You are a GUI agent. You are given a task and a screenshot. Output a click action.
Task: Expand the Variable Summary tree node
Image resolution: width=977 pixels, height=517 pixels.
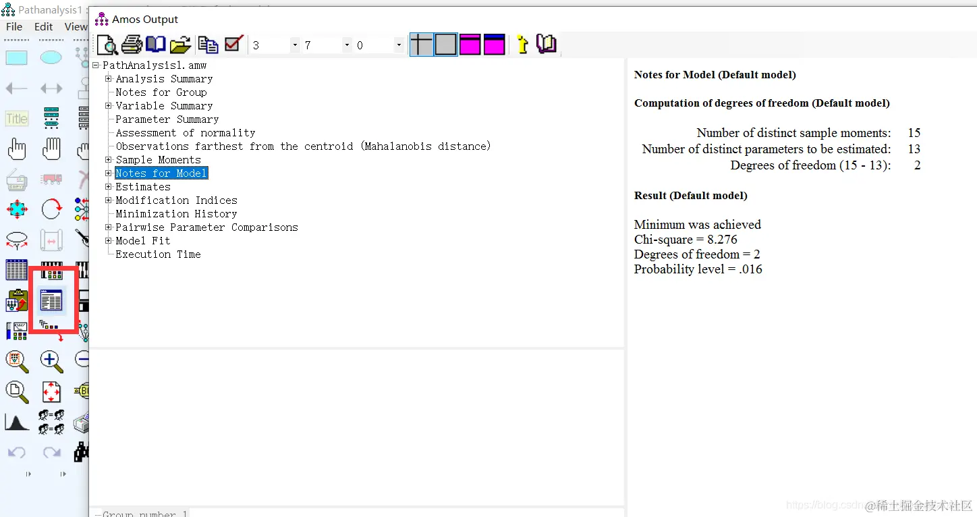pos(109,106)
